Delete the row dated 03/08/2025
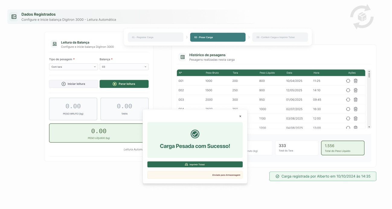This screenshot has height=209, width=392. click(355, 118)
